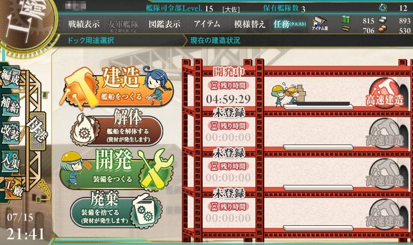The height and width of the screenshot is (245, 413).
Task: Choose the 廃棄 discard equipment option
Action: click(x=116, y=210)
